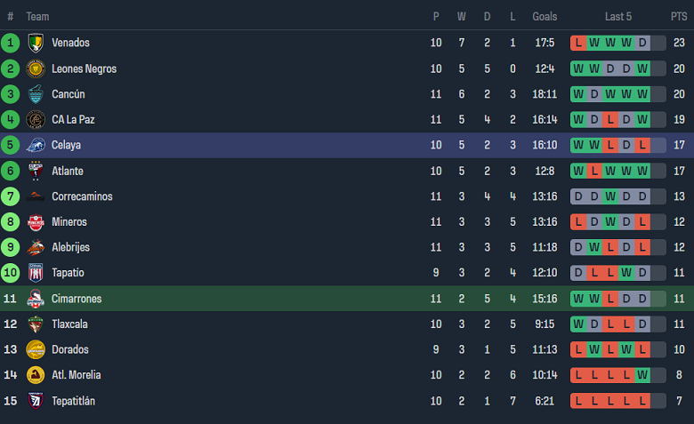Click the rank 1 green position badge
Image resolution: width=694 pixels, height=424 pixels.
tap(11, 43)
